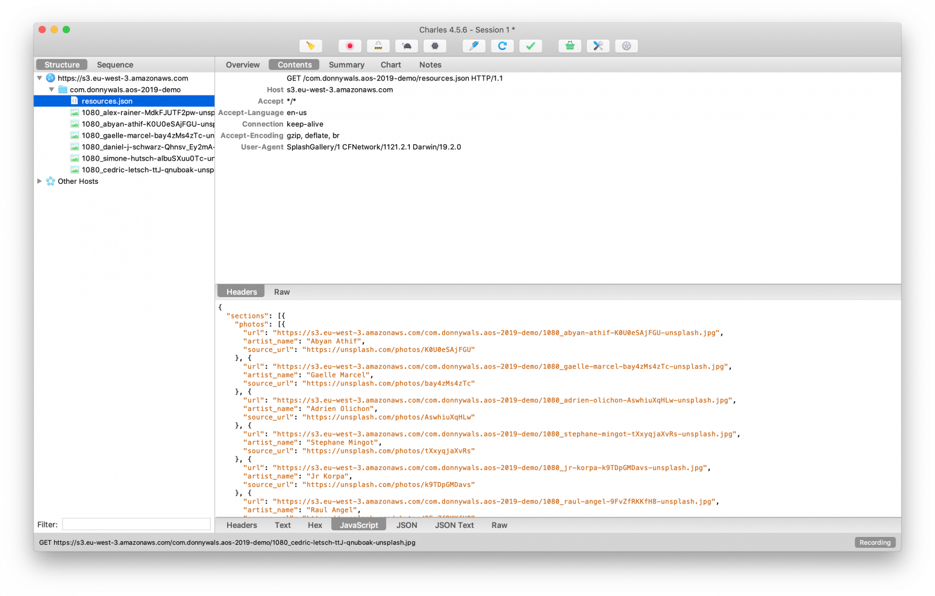This screenshot has width=935, height=596.
Task: Collapse the com.donnywals.aos-2019-demo folder
Action: pos(52,89)
